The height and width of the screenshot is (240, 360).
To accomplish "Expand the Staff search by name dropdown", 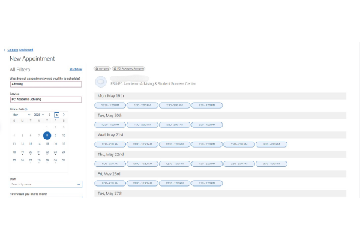I will pyautogui.click(x=79, y=184).
